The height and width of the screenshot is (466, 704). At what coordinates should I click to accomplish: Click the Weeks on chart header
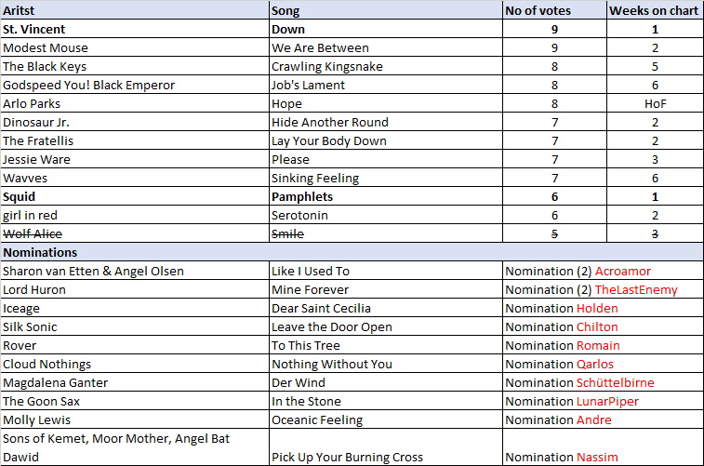click(655, 10)
